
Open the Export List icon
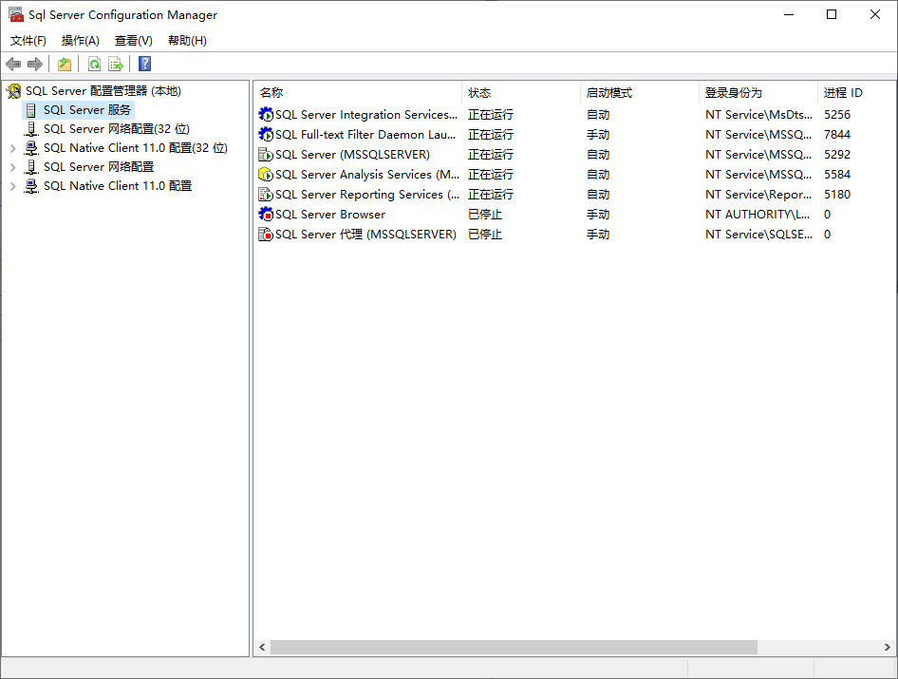pos(115,64)
